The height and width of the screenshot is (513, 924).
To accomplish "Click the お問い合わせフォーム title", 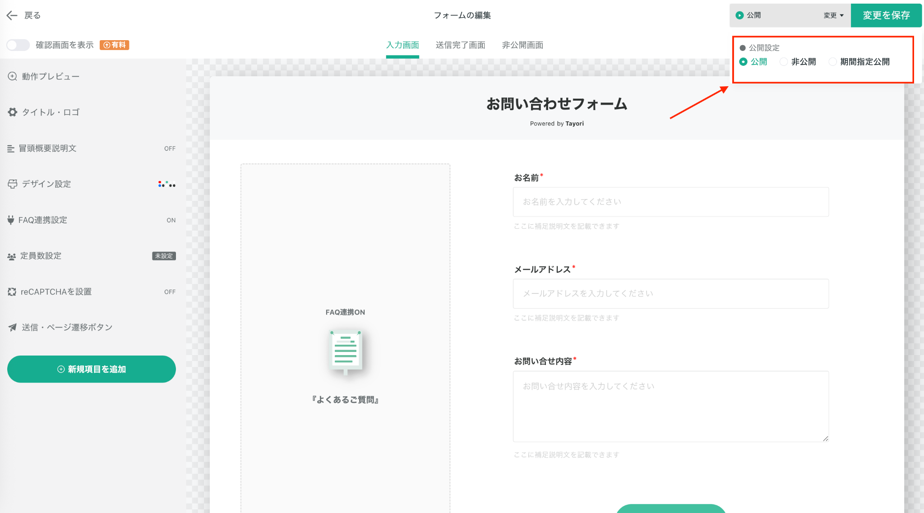I will click(557, 104).
